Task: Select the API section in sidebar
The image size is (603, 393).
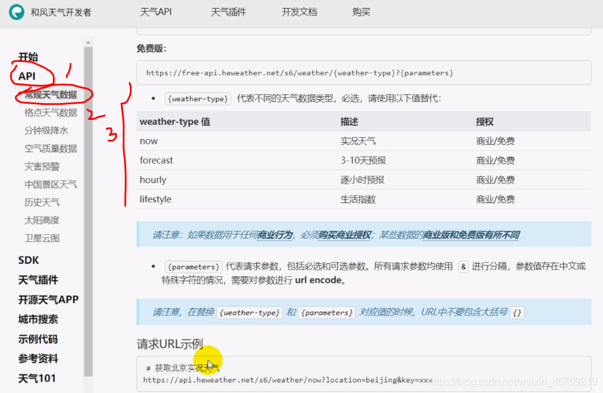Action: (27, 76)
